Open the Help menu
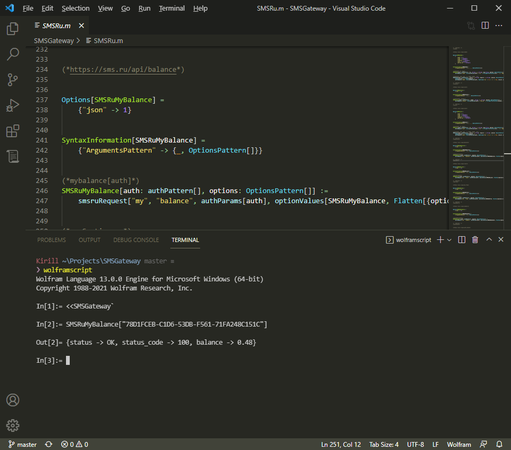Screen dimensions: 511x450 pyautogui.click(x=200, y=8)
